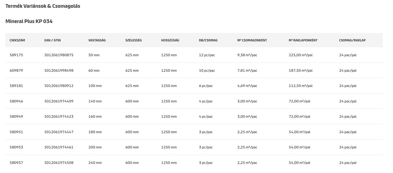Select the 160 mm thickness cell
This screenshot has height=173, width=393.
click(x=95, y=117)
